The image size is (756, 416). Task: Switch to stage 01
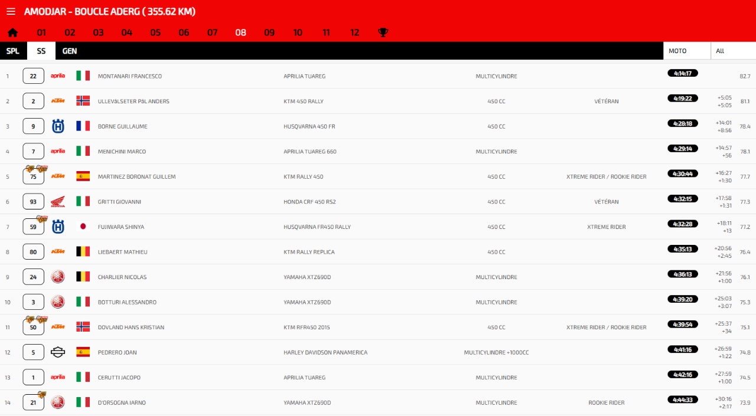41,32
